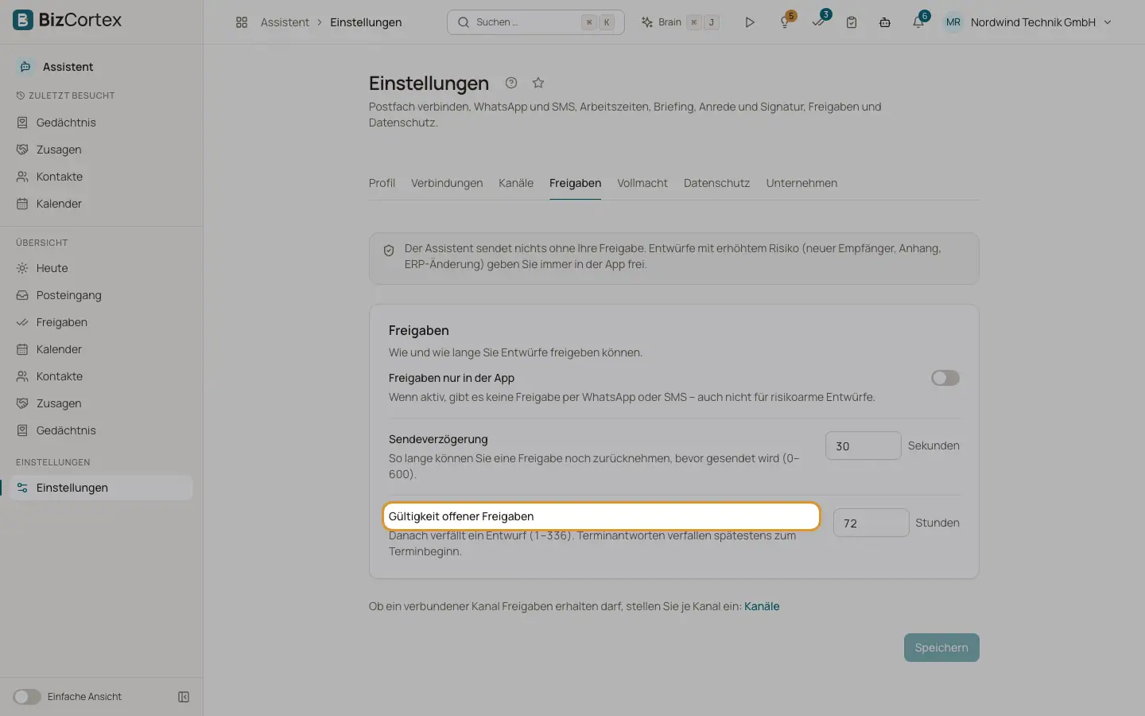Open Kontakte under Übersicht

tap(102, 376)
